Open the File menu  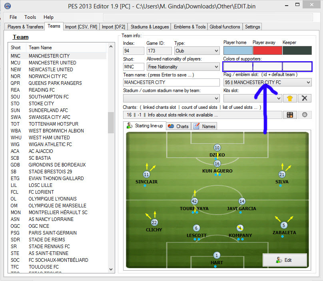(13, 17)
